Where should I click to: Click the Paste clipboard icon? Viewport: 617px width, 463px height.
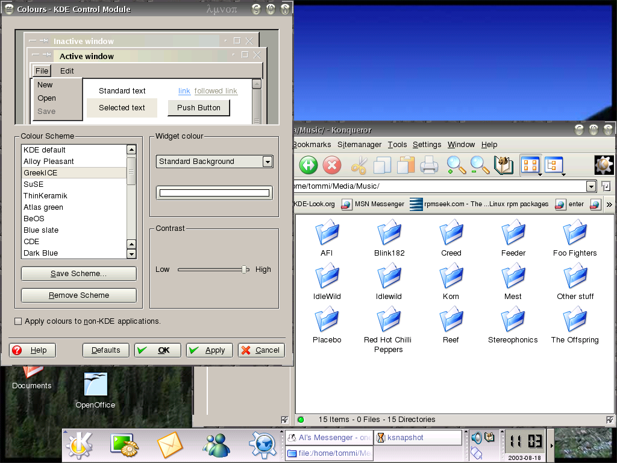click(406, 165)
